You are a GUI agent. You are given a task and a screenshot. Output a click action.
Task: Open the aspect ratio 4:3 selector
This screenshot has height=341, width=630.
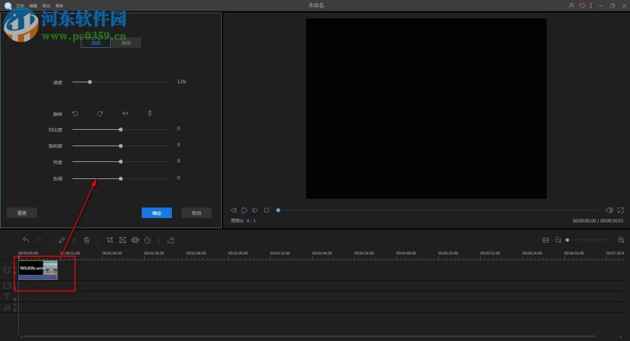pos(251,221)
